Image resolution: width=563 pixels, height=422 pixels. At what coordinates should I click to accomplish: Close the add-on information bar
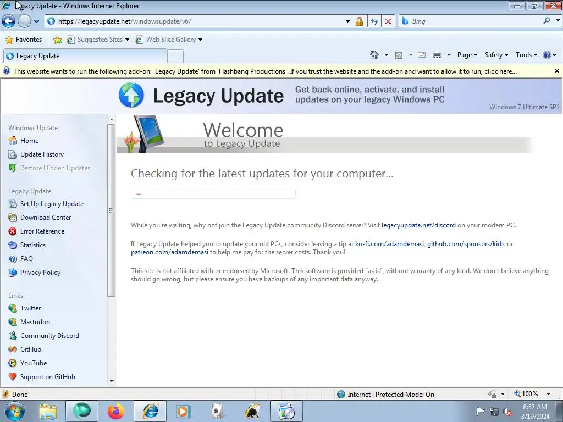(556, 71)
